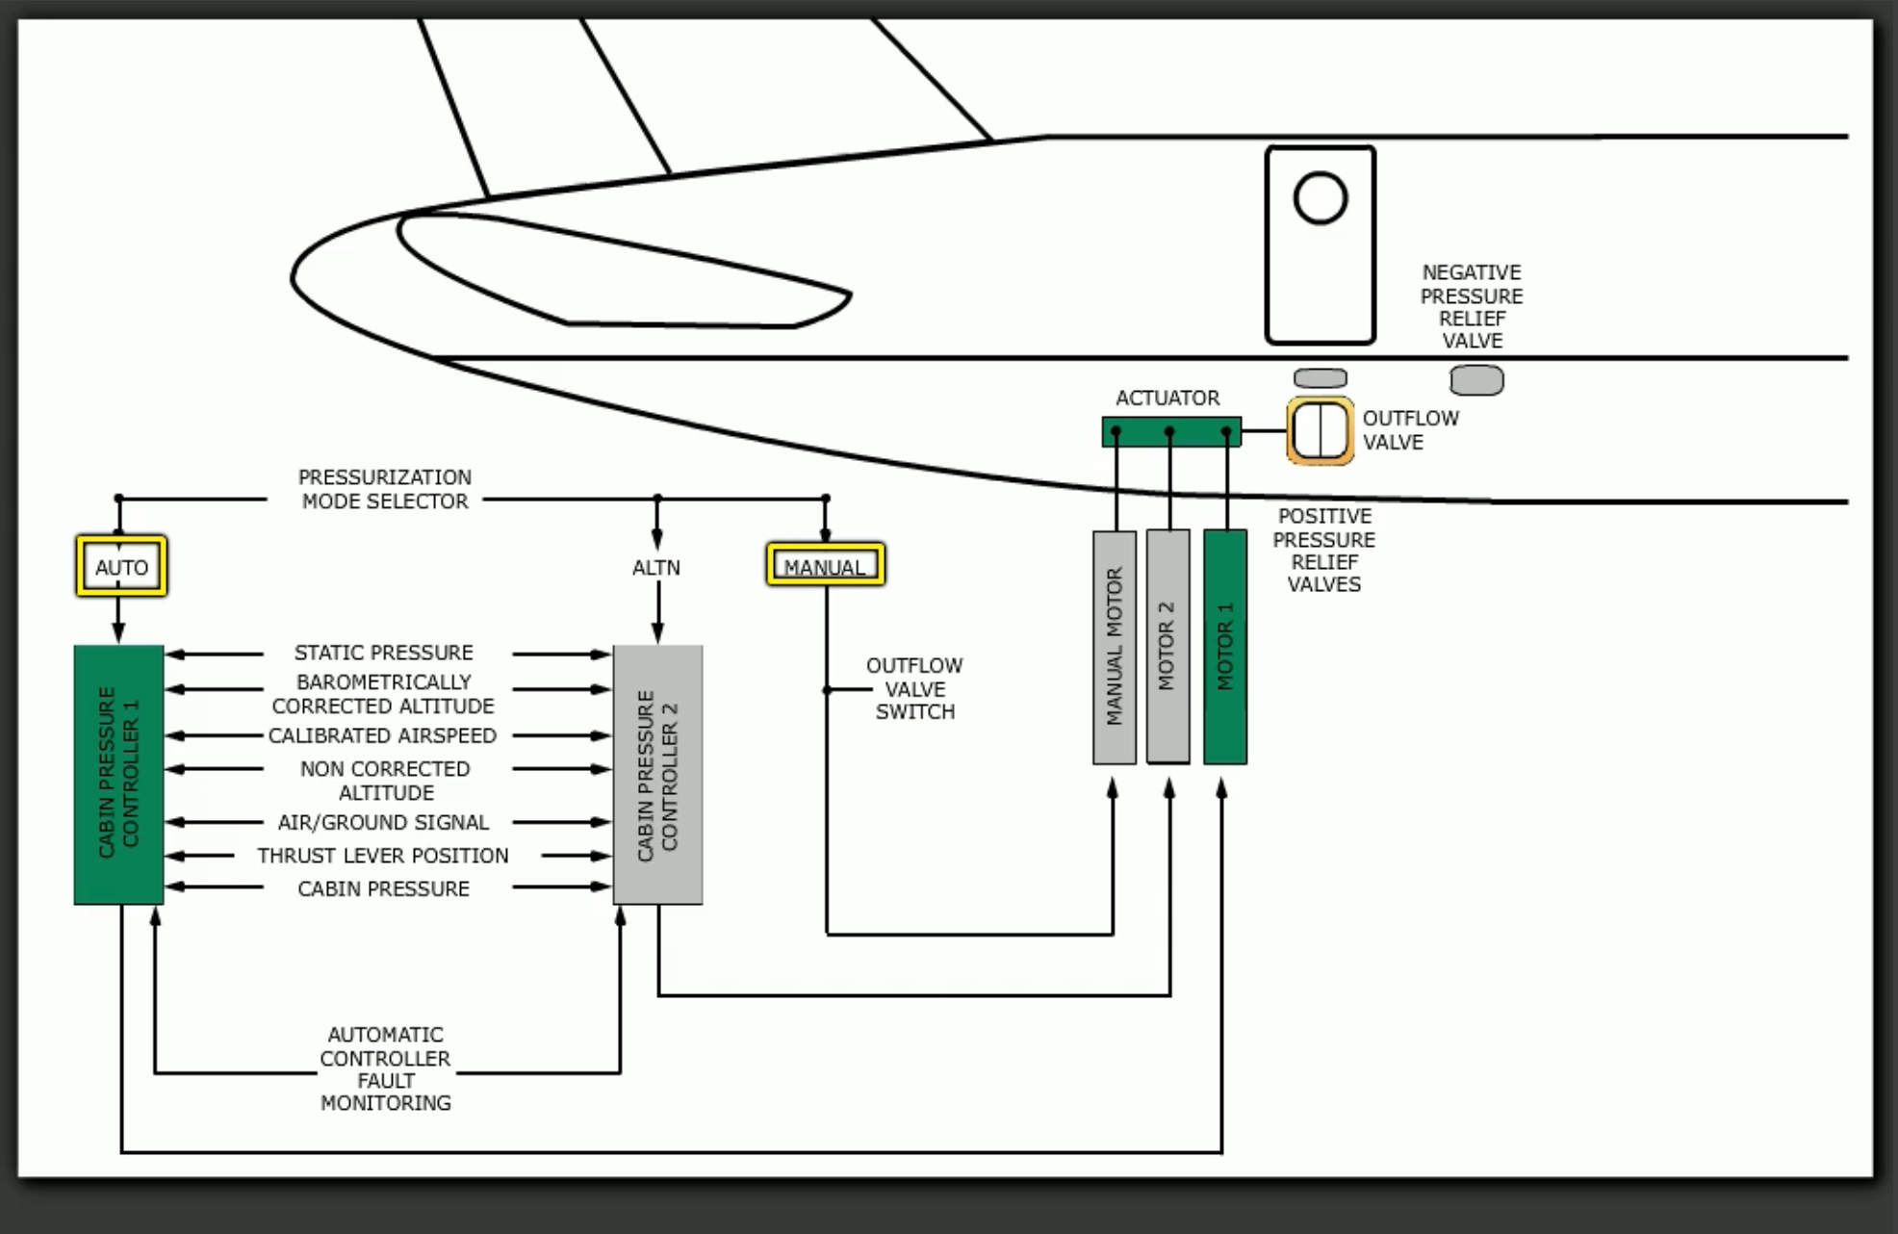The width and height of the screenshot is (1898, 1234).
Task: Click the Air/Ground Signal label
Action: coord(382,823)
